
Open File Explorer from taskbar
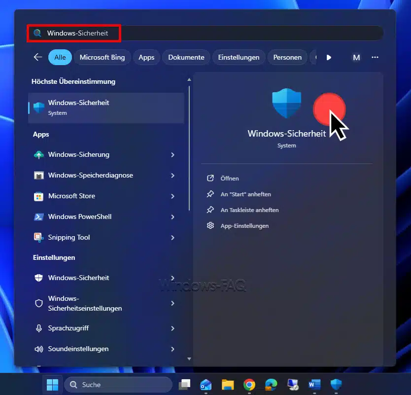point(227,385)
